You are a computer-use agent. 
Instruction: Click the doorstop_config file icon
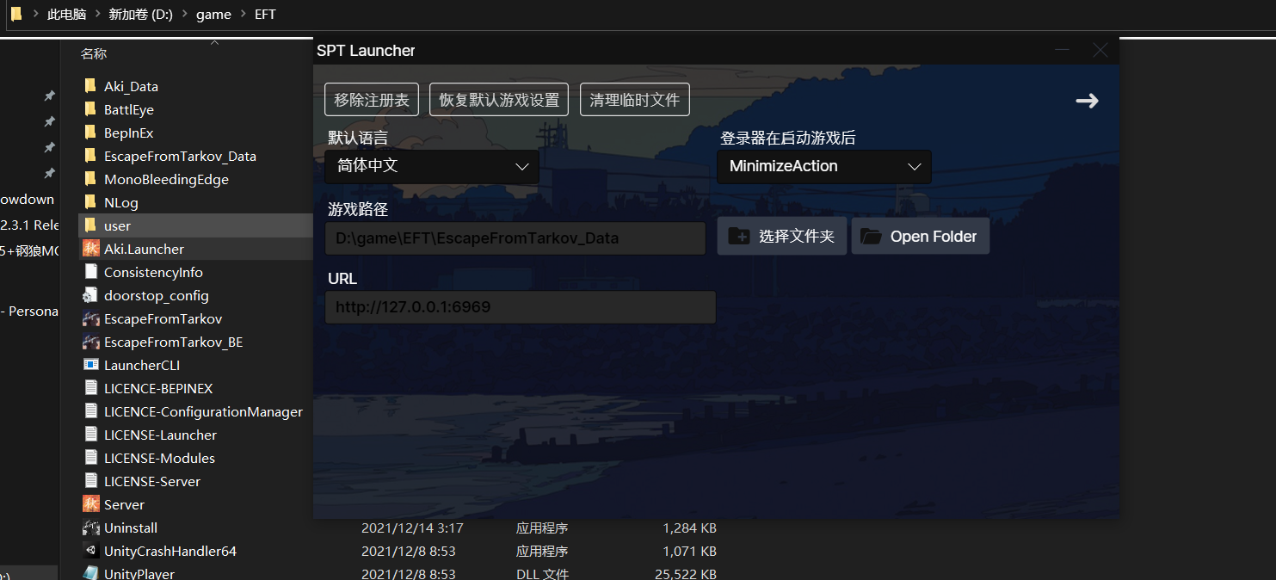[x=90, y=295]
